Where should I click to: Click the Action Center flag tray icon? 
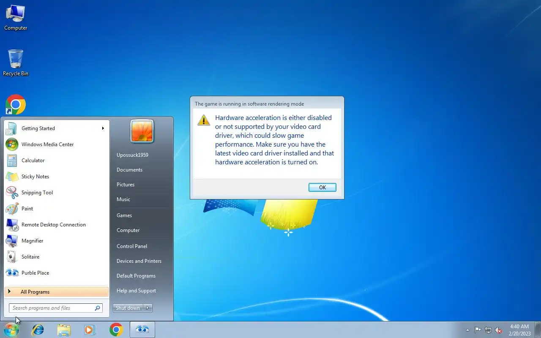pos(478,330)
